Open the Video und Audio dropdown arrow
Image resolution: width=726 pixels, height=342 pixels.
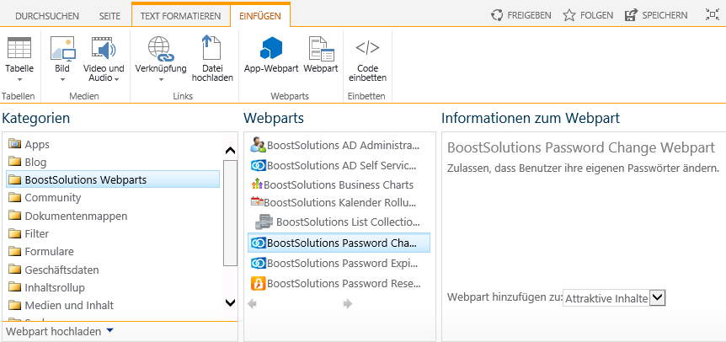(117, 79)
